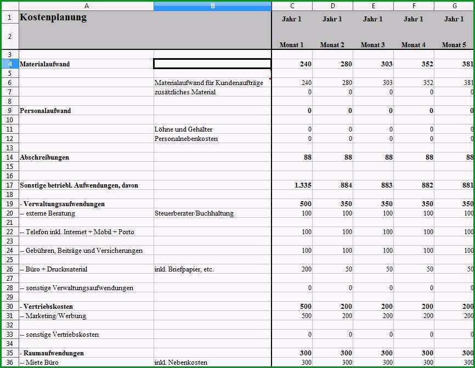This screenshot has width=475, height=368.
Task: Select row 30 header
Action: [x=10, y=306]
